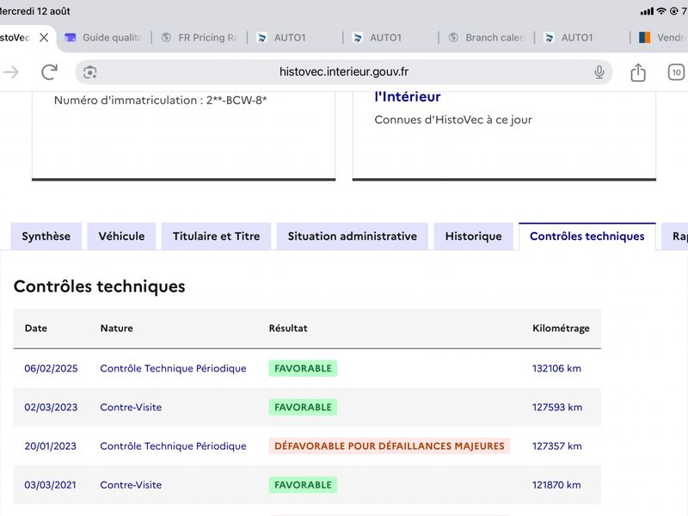Switch to the Branch calendar browser tab
688x516 pixels.
click(487, 38)
